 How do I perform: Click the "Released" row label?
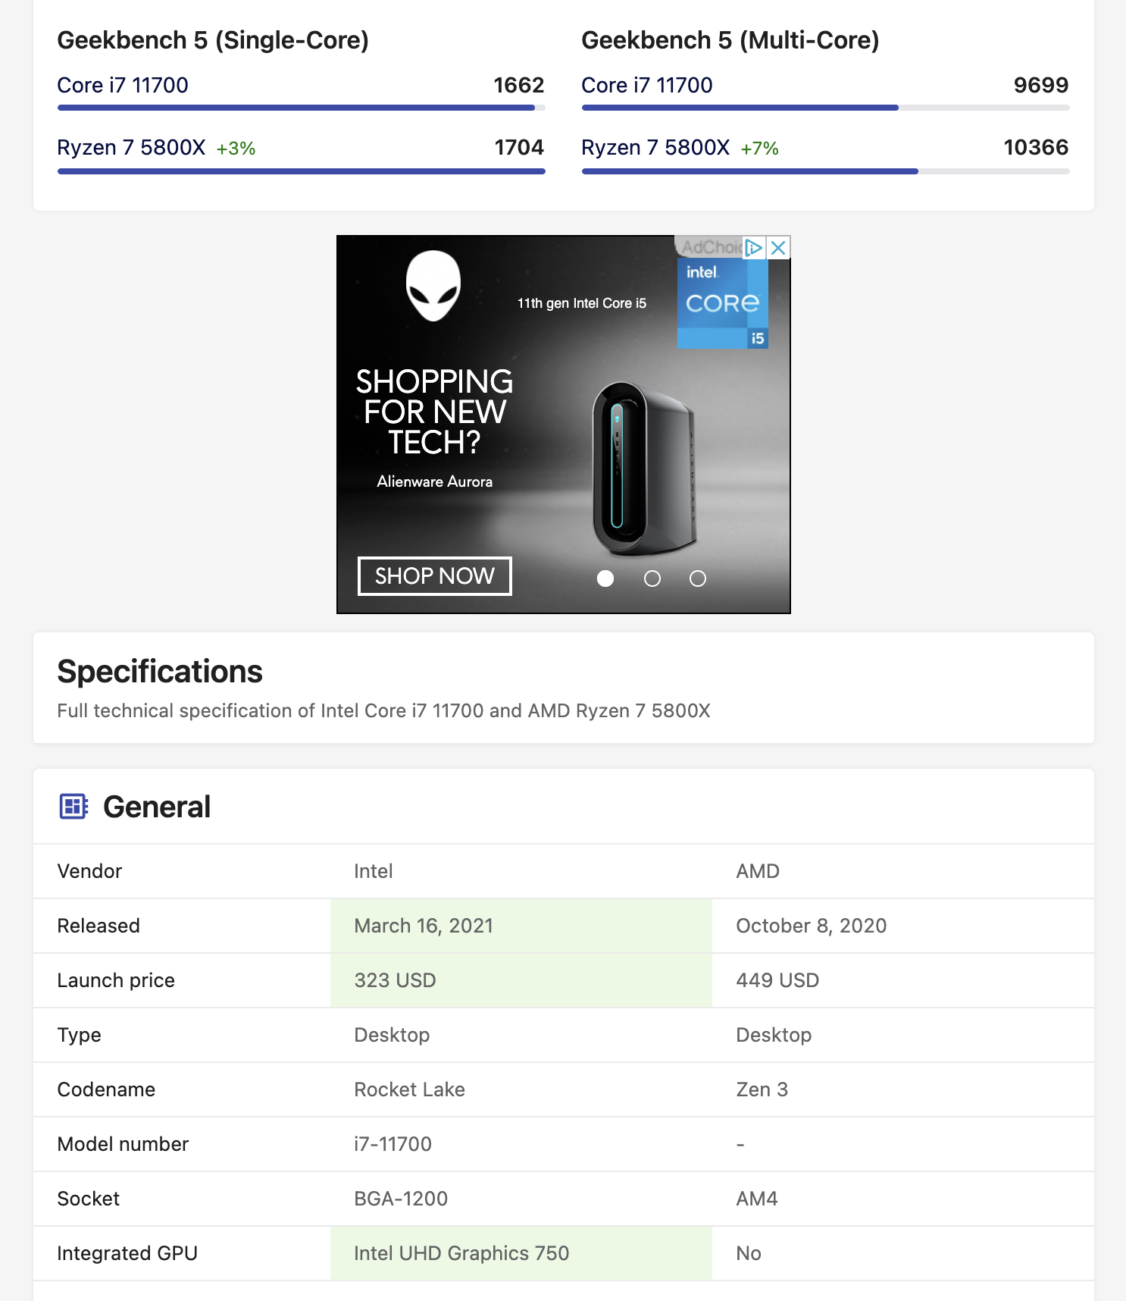[99, 926]
